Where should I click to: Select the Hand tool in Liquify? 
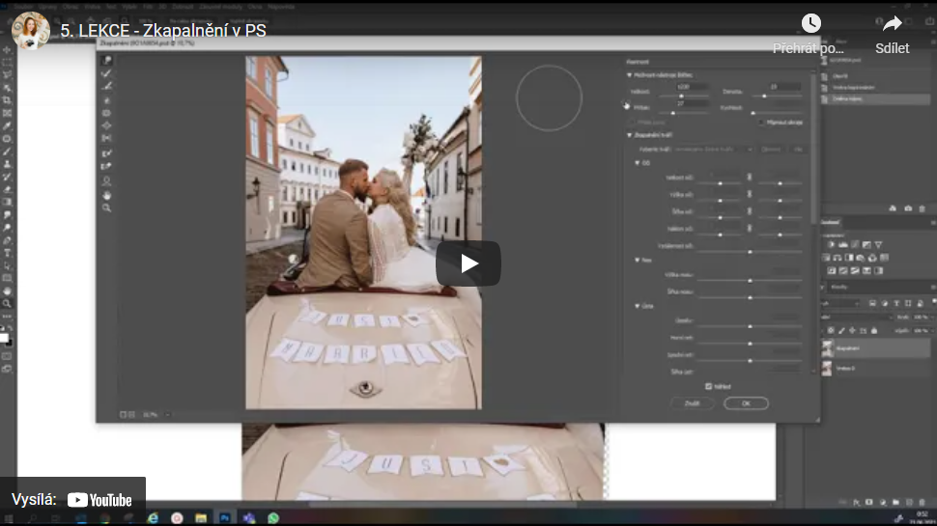[x=106, y=195]
